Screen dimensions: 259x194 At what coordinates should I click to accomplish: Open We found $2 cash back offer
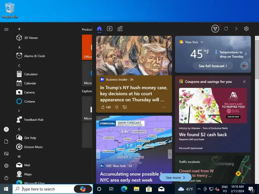pyautogui.click(x=203, y=135)
